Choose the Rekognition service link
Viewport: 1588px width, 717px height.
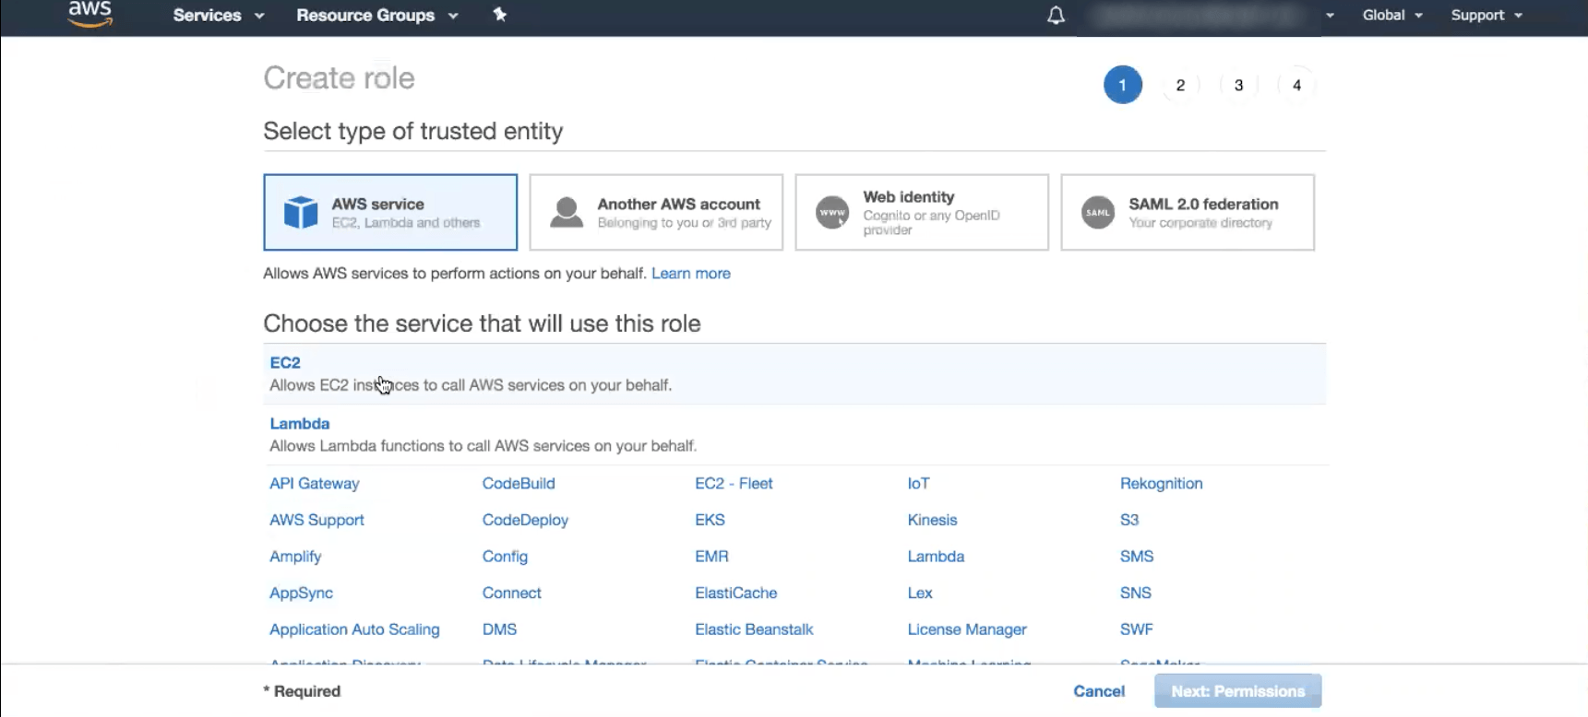pyautogui.click(x=1161, y=483)
